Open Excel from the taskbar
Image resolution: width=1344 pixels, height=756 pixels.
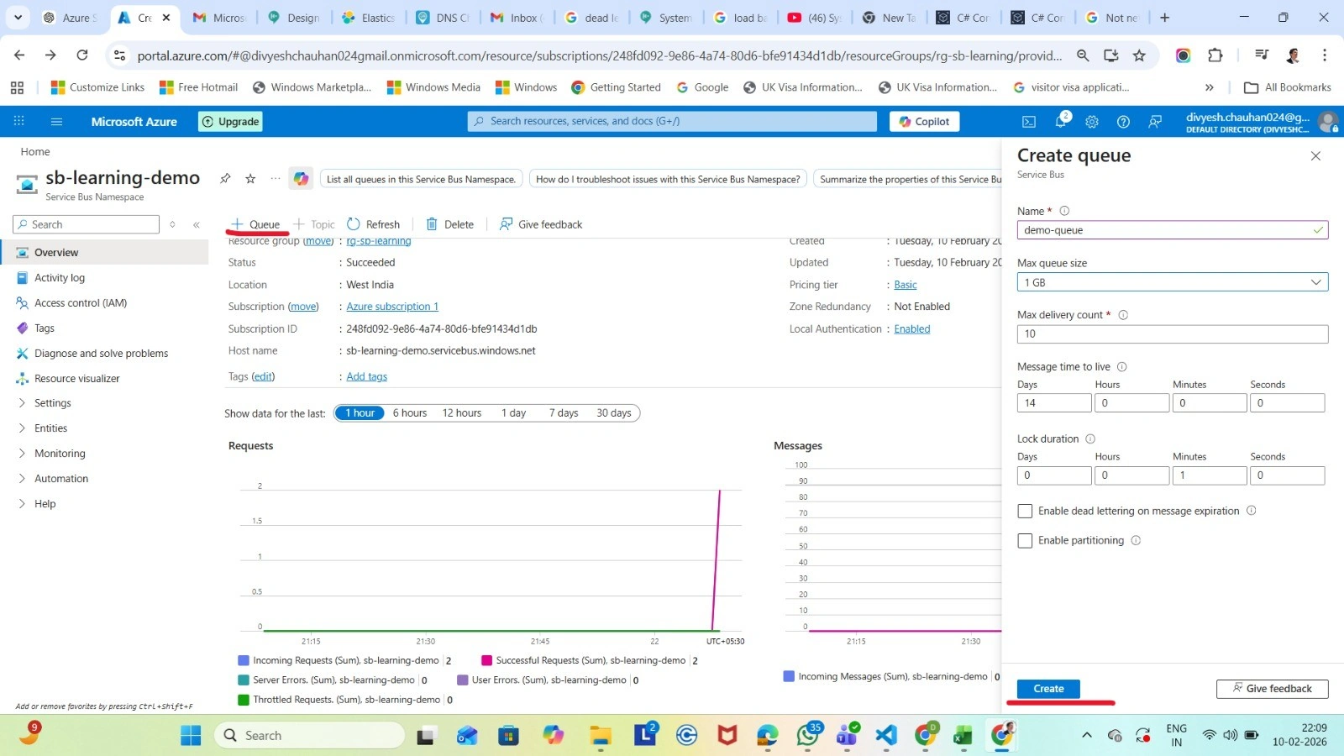click(963, 736)
